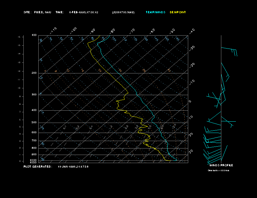
Task: Click the 700 pressure level label
Action: (x=34, y=140)
